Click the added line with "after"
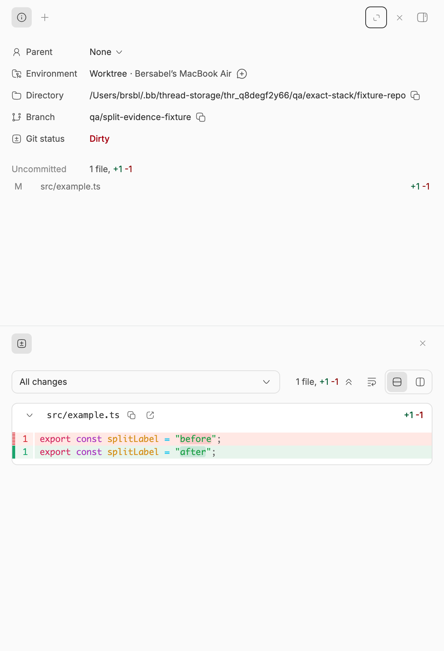 point(222,452)
